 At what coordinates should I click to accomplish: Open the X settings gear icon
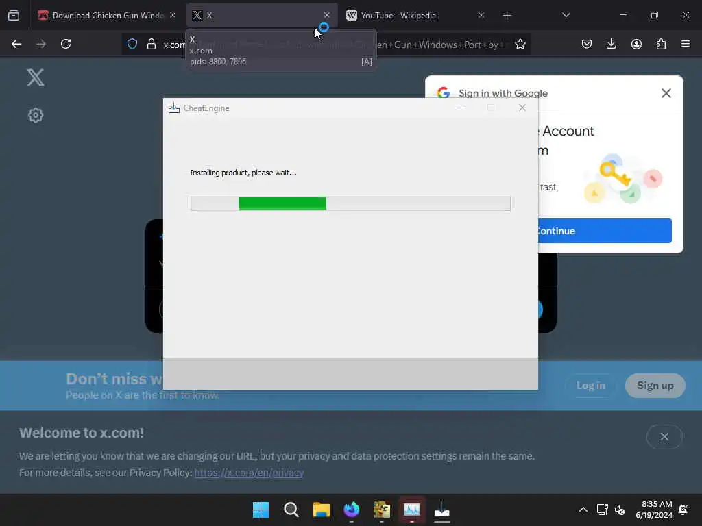36,115
